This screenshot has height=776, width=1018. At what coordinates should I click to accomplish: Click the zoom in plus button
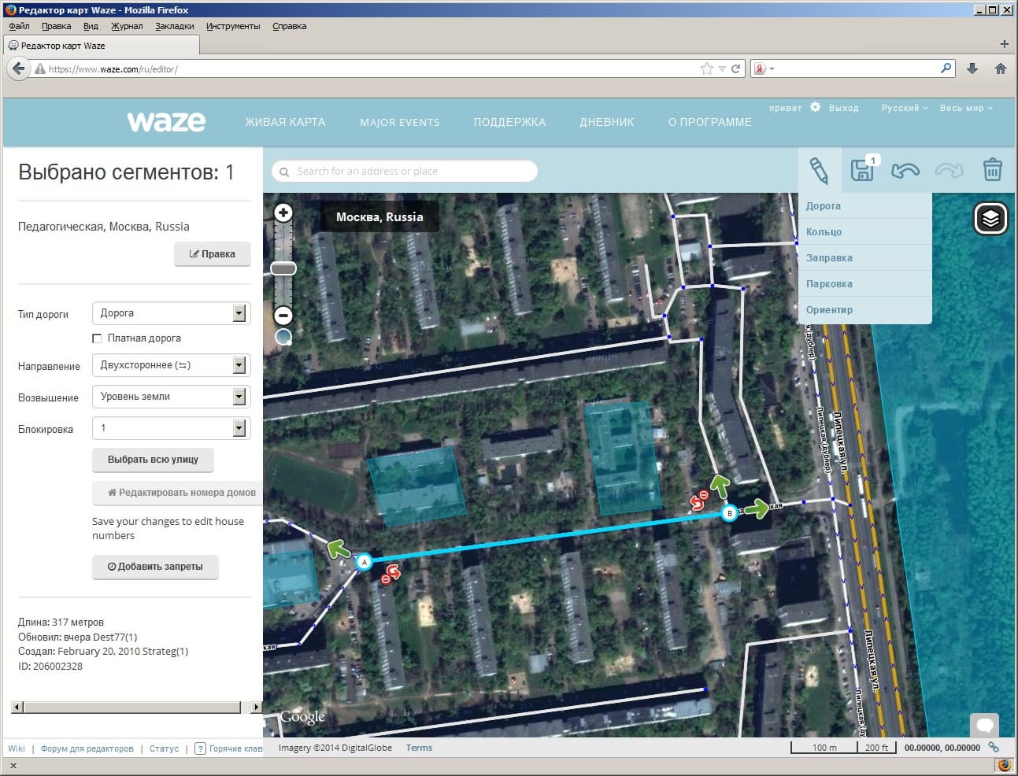pos(283,212)
